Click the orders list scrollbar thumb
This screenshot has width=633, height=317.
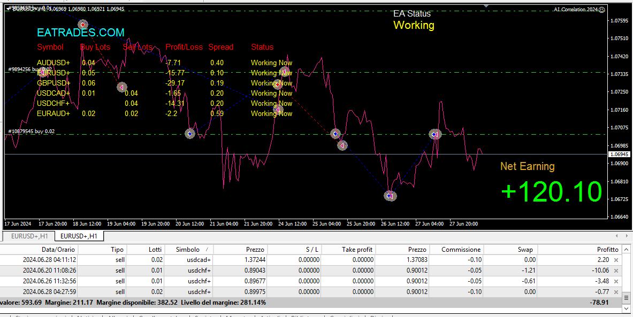coord(627,298)
